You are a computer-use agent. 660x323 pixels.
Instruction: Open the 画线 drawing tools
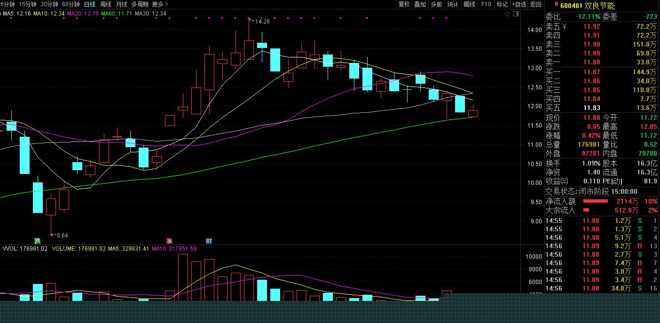[469, 4]
